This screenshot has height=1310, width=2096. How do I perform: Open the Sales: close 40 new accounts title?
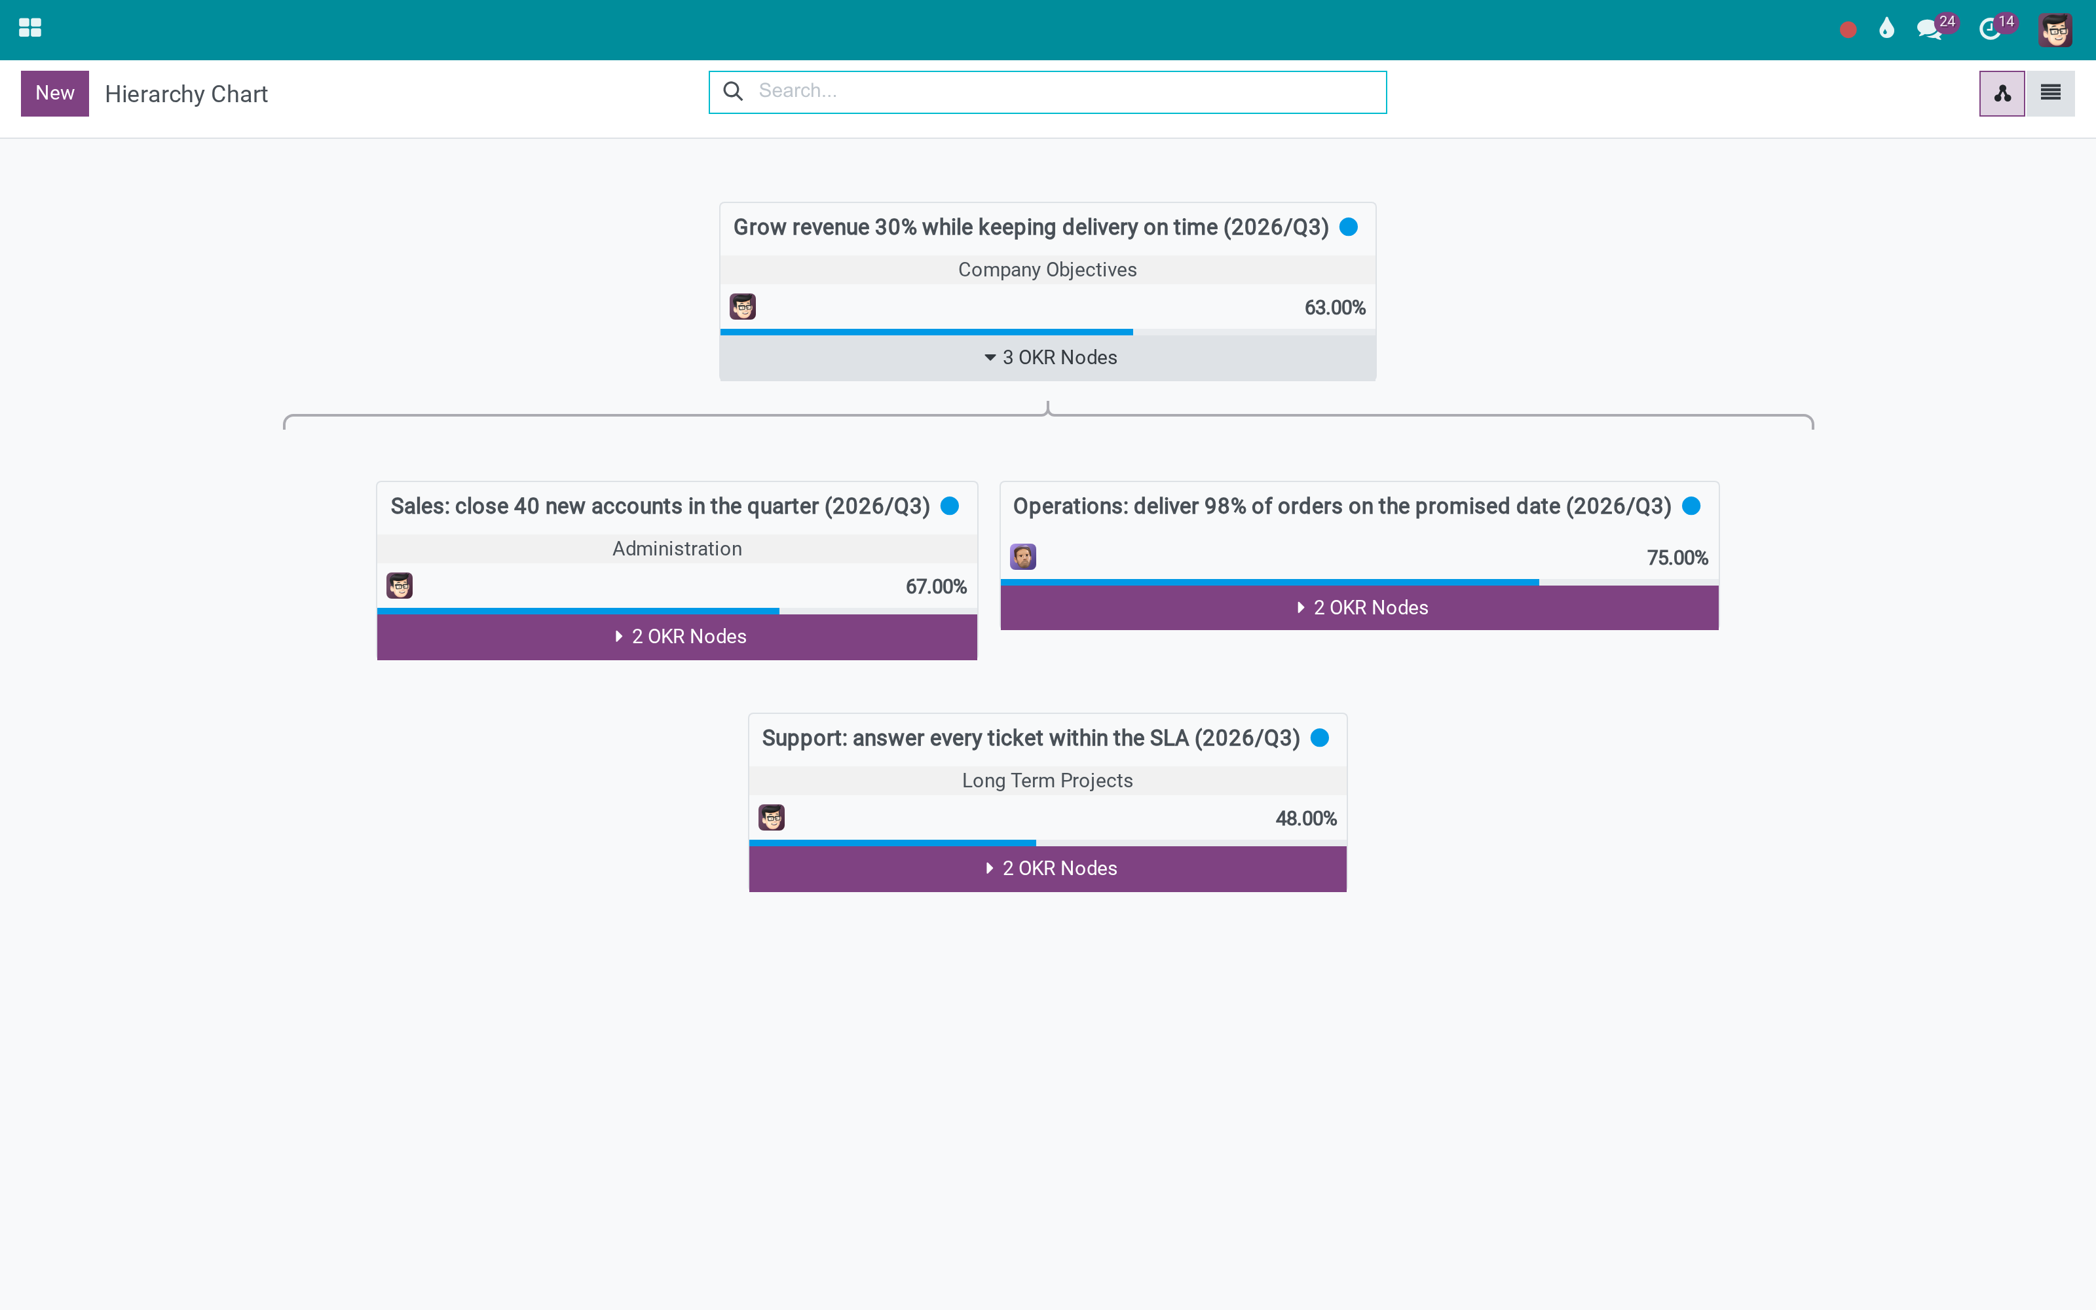660,506
